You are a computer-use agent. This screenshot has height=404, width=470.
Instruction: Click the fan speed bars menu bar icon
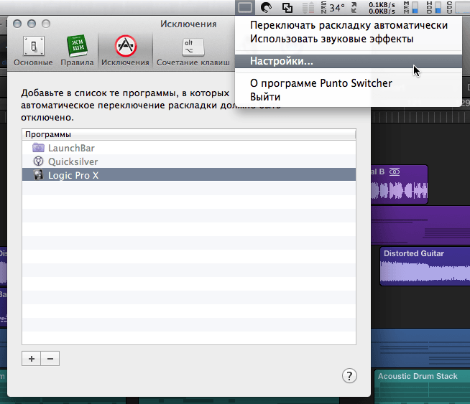pos(308,7)
